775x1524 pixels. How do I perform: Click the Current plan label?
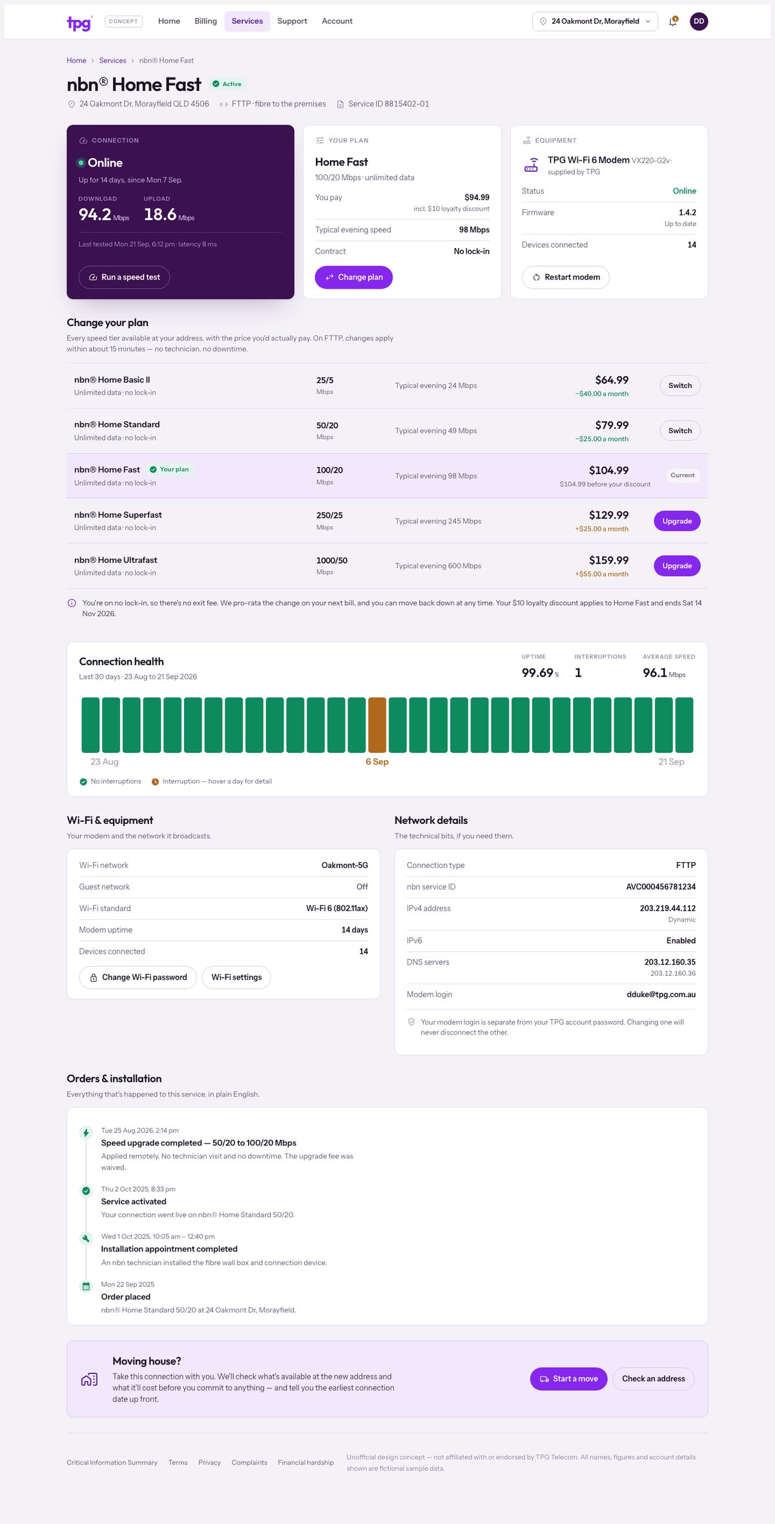683,475
